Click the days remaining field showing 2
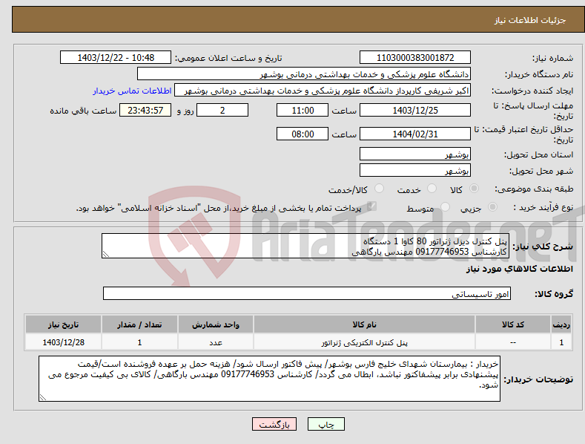Screen dimensions: 585x444 [222, 110]
